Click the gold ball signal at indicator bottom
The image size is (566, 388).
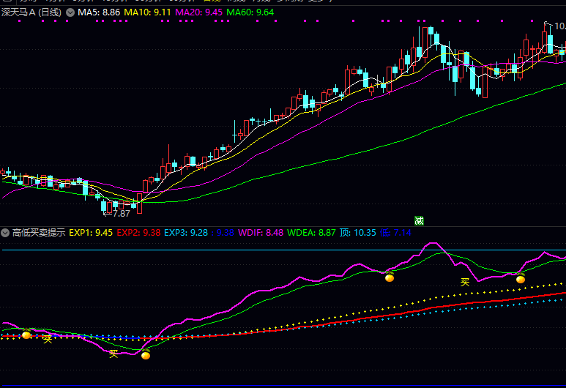click(x=146, y=356)
